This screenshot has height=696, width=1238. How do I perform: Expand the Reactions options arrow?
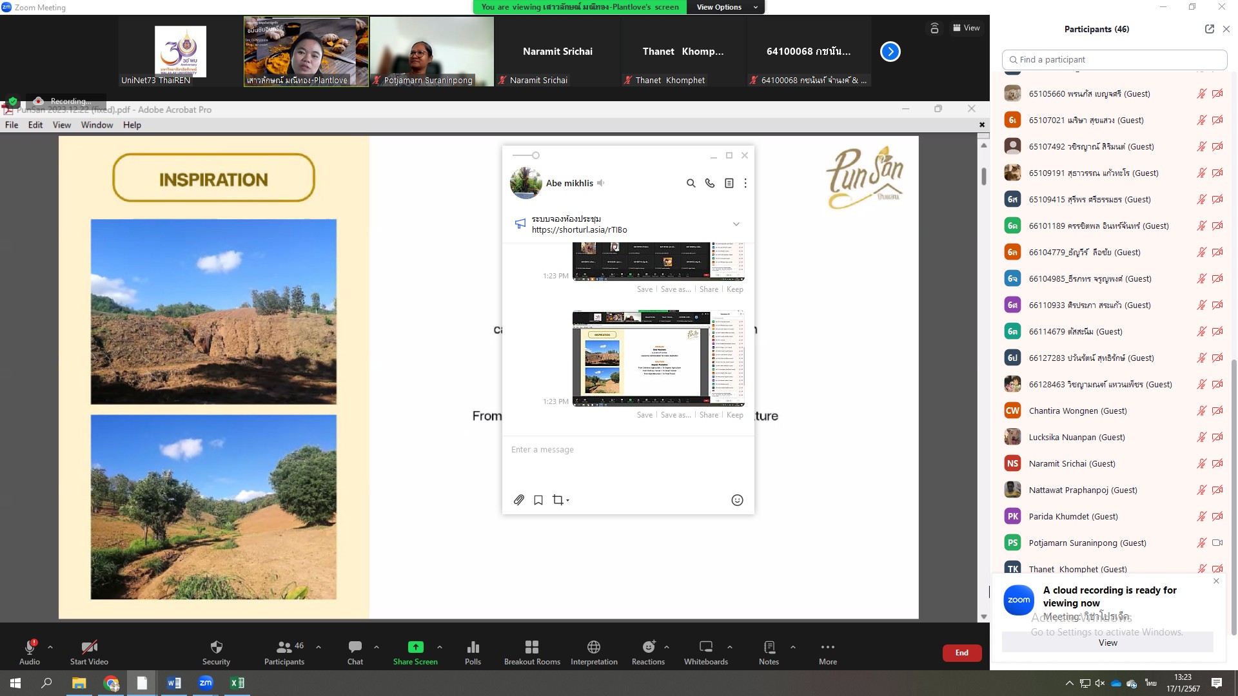667,646
